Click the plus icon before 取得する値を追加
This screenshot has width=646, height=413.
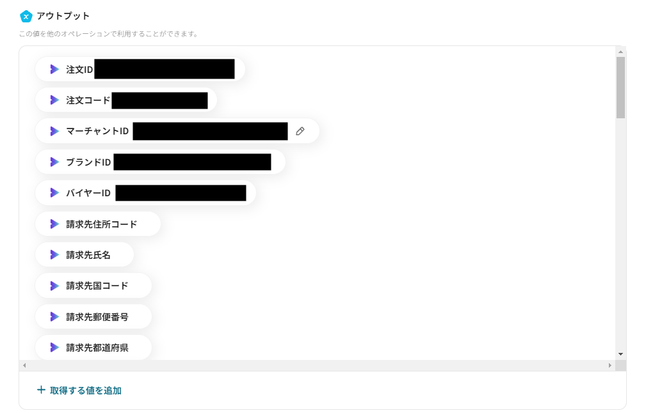point(41,389)
